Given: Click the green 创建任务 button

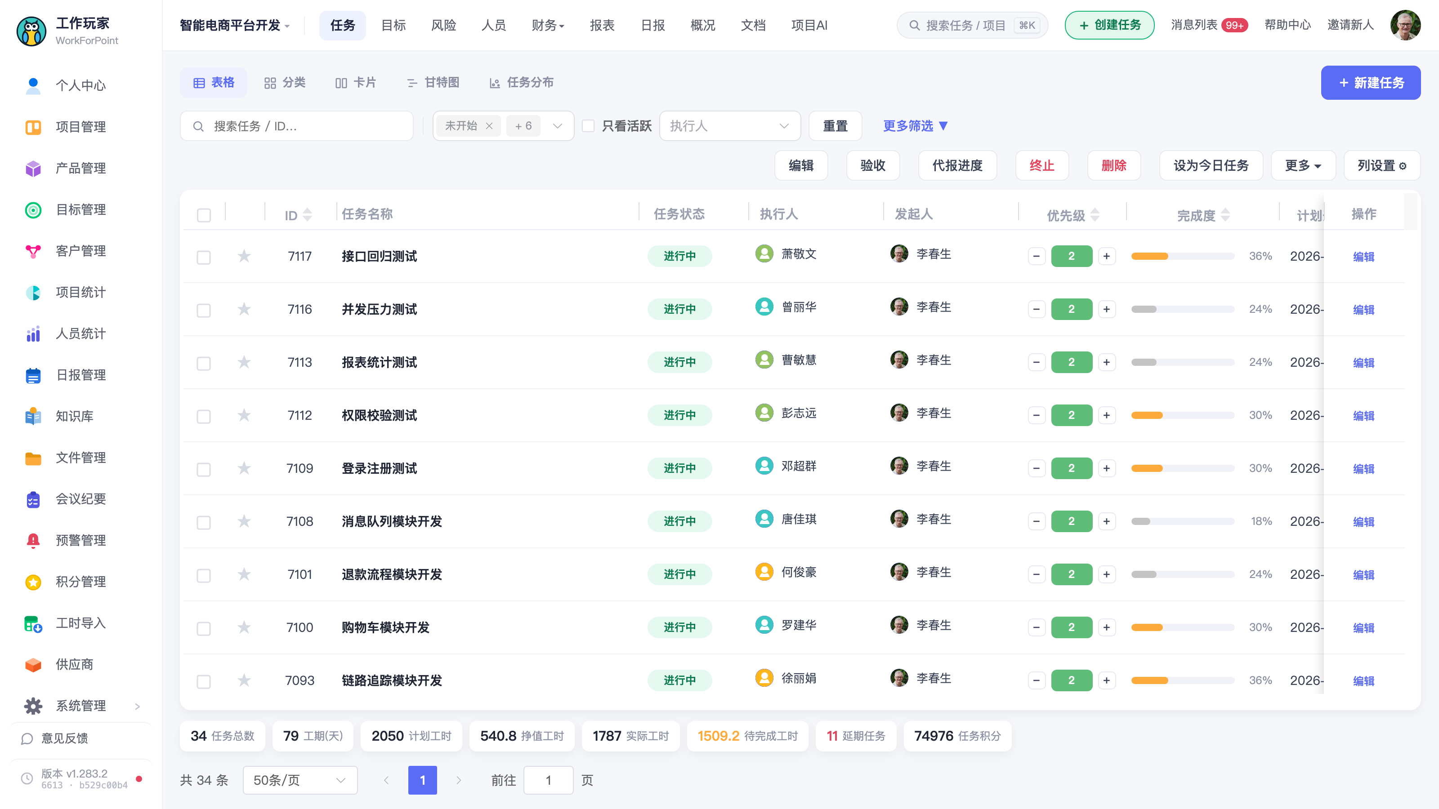Looking at the screenshot, I should click(1109, 25).
